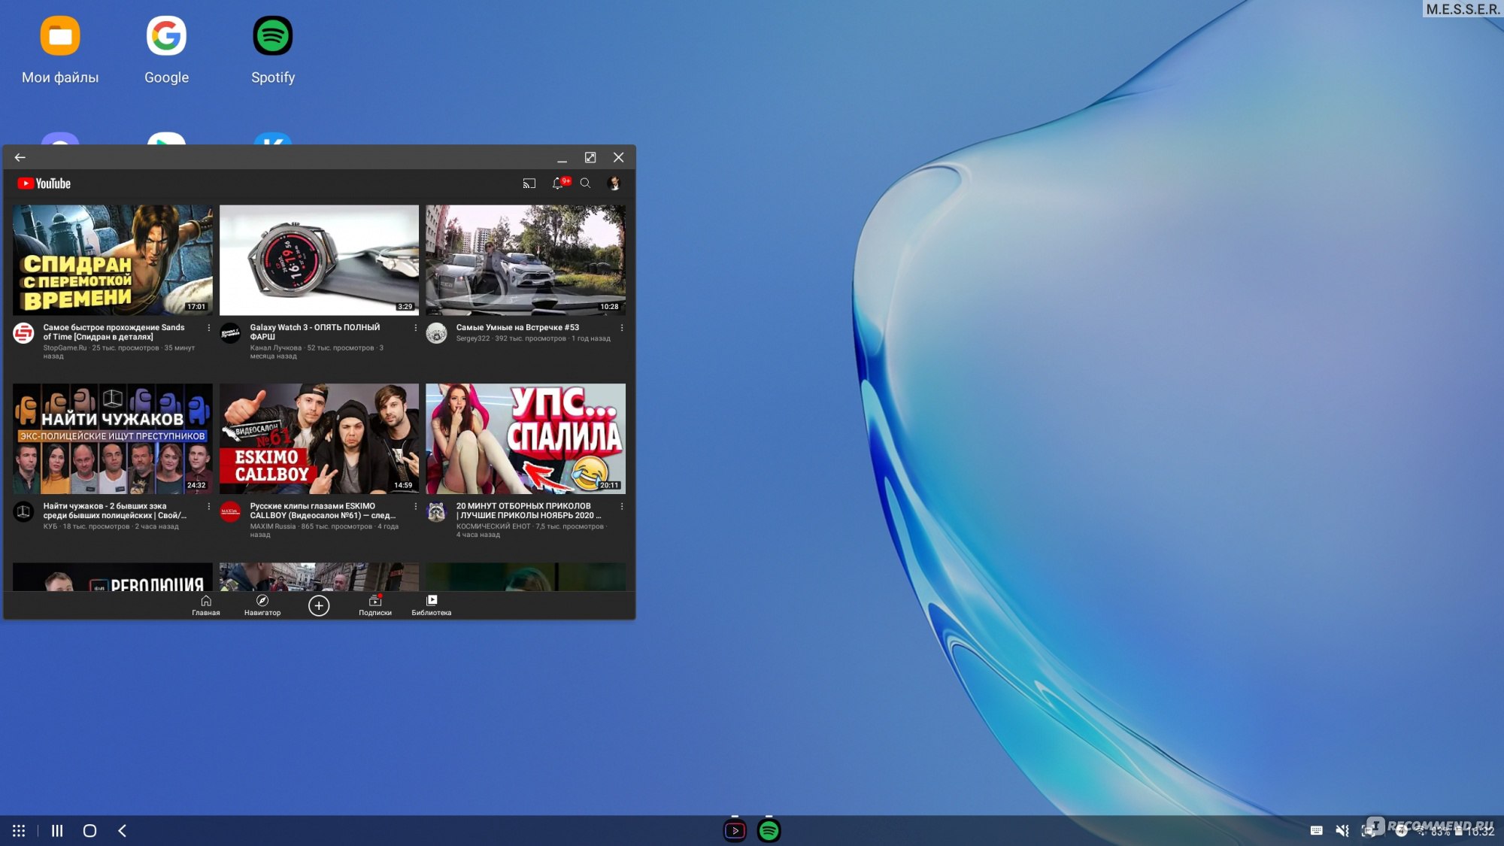Open 20 МИНУТ ОТБОРНЫХ ПРИКОЛОВ title
The height and width of the screenshot is (846, 1504).
pyautogui.click(x=528, y=511)
